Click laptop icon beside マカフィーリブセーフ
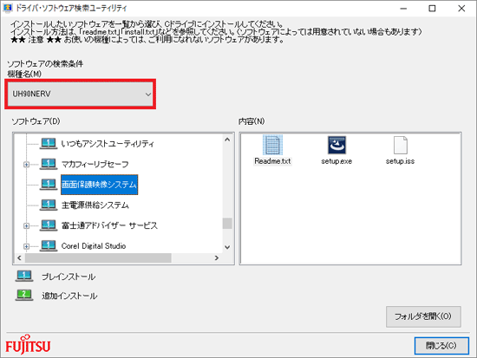Image resolution: width=477 pixels, height=358 pixels. [49, 164]
